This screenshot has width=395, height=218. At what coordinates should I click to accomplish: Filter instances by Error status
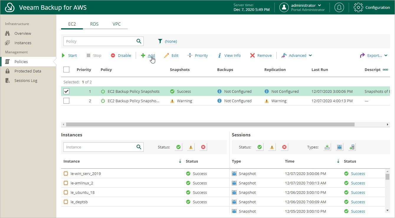(203, 147)
